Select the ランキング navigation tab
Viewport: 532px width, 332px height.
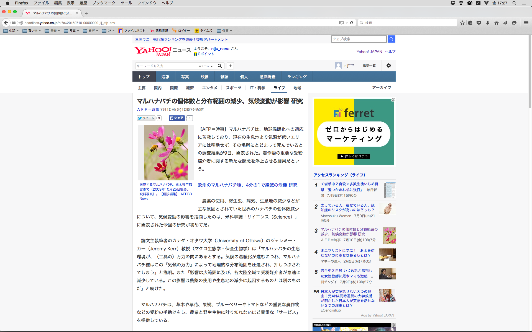[x=297, y=77]
